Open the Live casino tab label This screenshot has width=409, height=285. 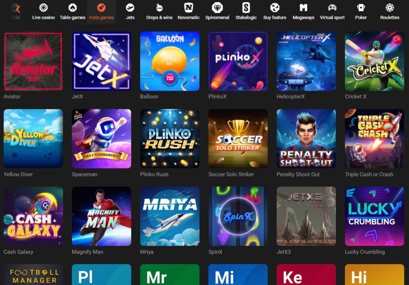click(43, 17)
